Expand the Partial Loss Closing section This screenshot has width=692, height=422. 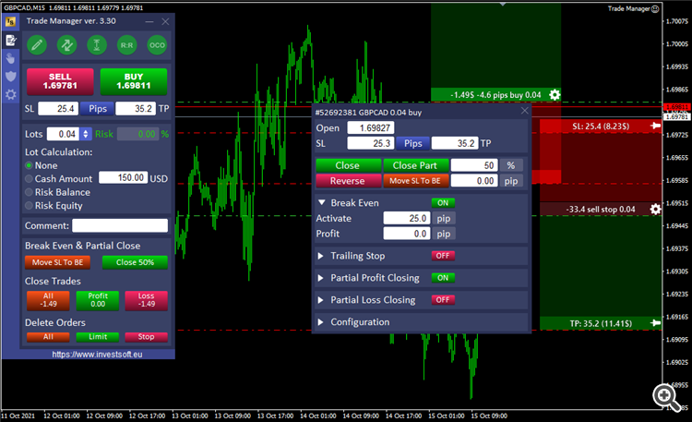pos(321,300)
